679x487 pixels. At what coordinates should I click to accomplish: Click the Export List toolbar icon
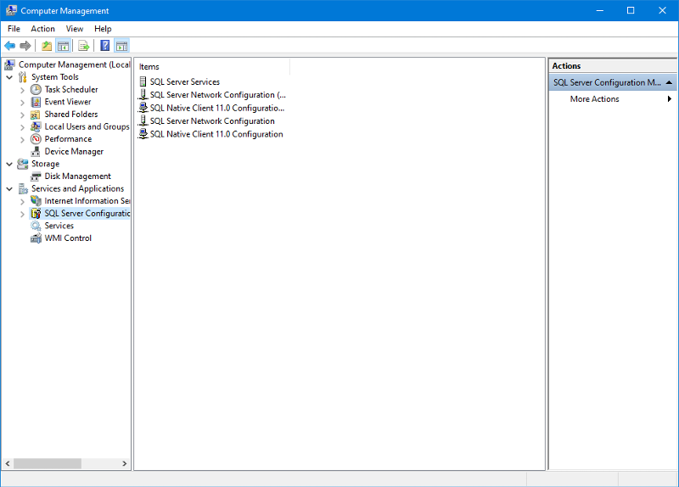pos(83,46)
